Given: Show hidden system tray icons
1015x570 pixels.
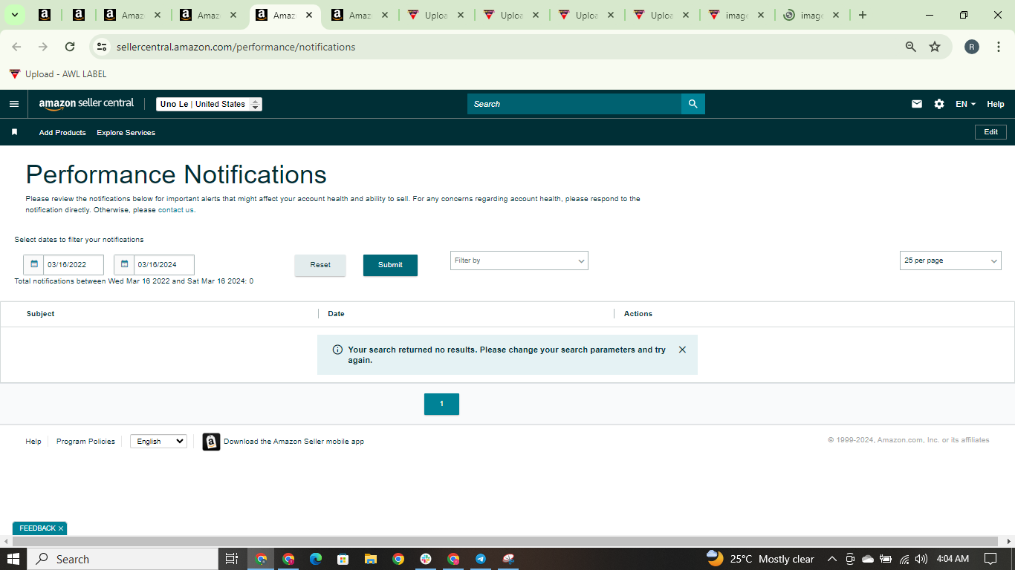Looking at the screenshot, I should (x=831, y=559).
